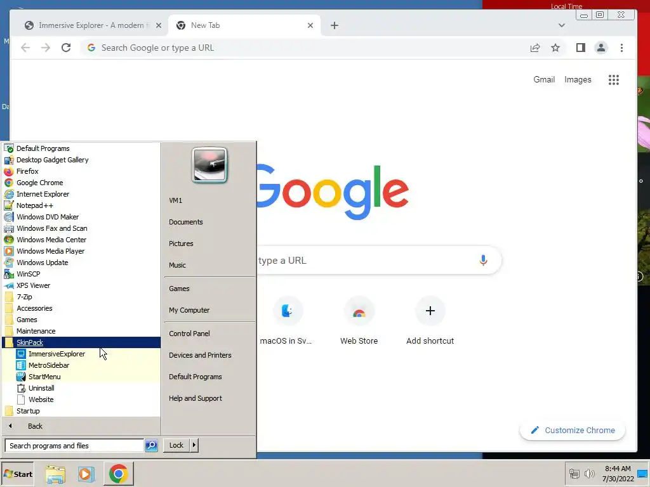Launch Windows Media Center
Screen dimensions: 650x487
pos(81,240)
